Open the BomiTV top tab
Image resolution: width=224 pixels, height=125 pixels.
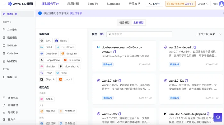coord(93,4)
